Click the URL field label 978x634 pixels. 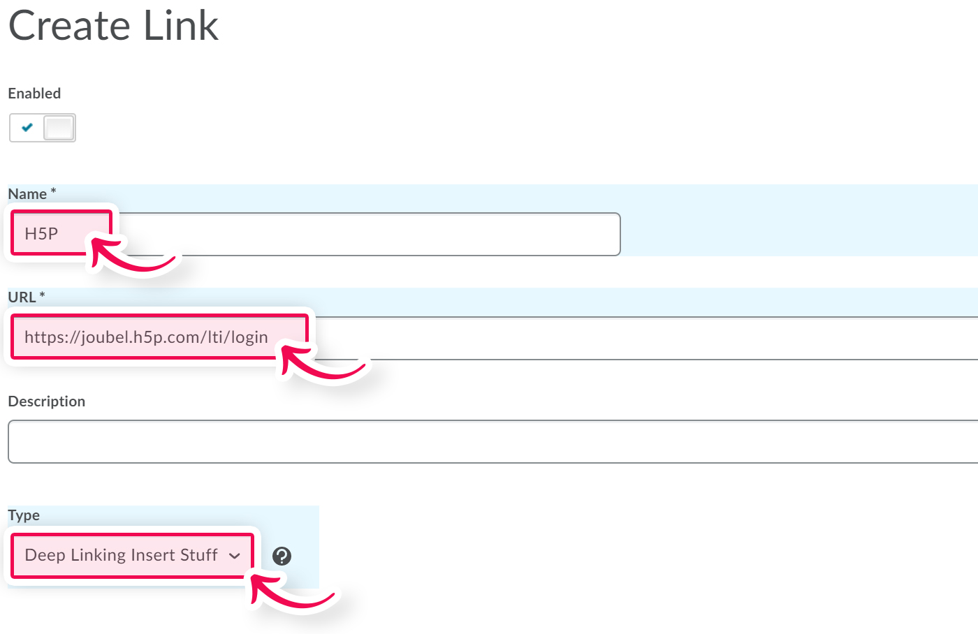point(22,297)
